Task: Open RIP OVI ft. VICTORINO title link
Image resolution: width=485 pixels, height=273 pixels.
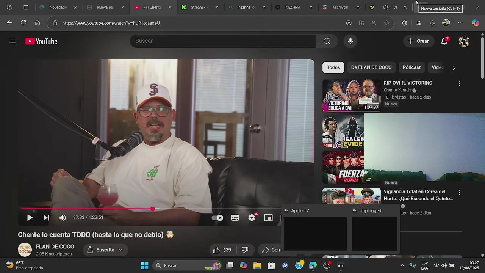Action: [x=408, y=83]
